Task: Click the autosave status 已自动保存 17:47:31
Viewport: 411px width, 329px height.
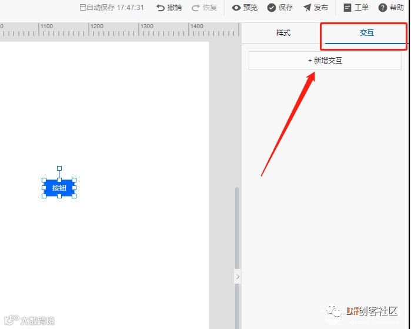Action: pos(112,8)
